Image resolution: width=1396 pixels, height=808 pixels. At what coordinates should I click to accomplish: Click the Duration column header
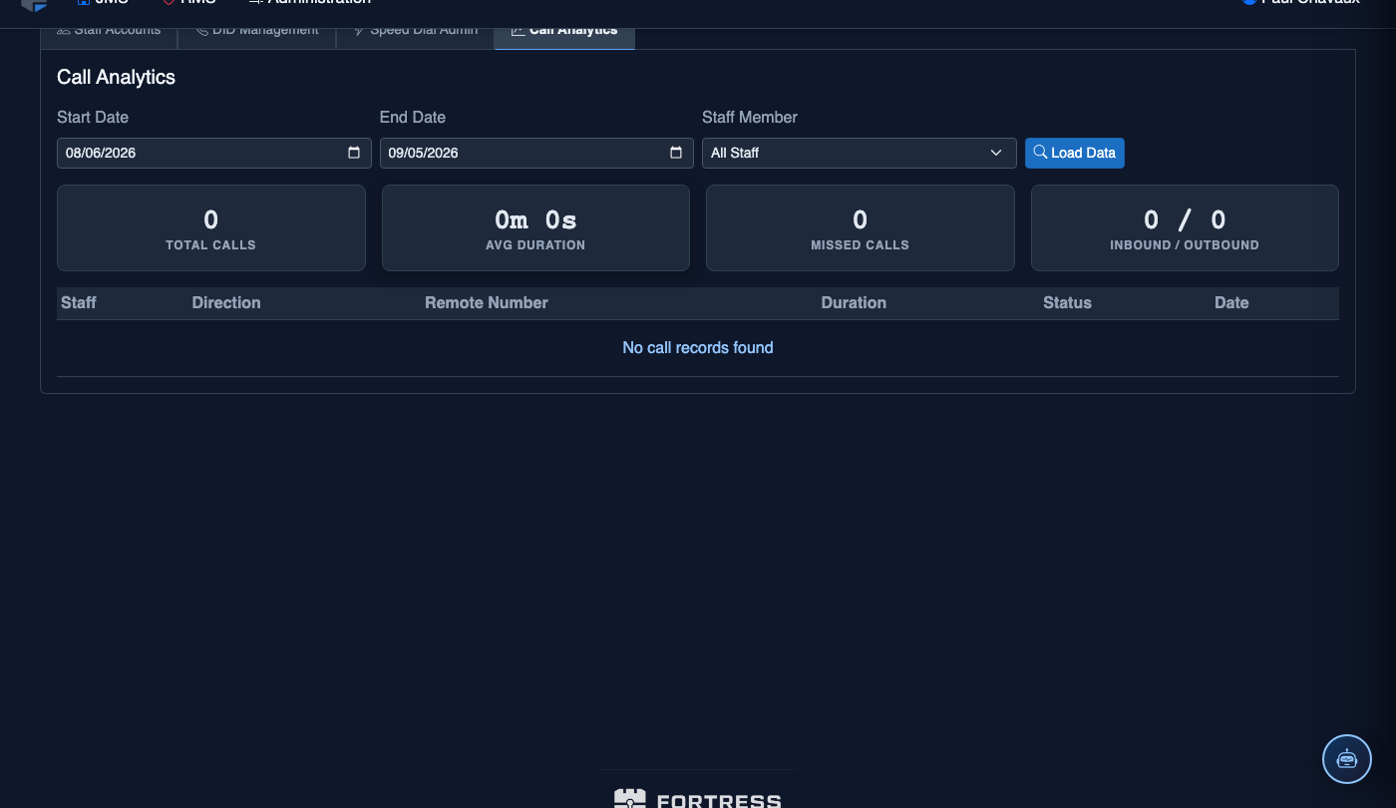coord(854,302)
